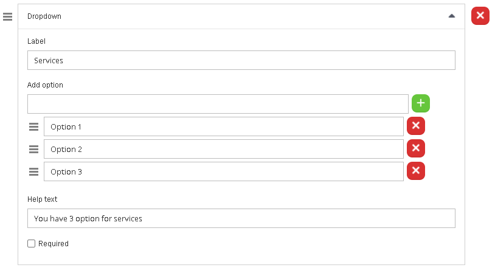Click the green add option plus button
The height and width of the screenshot is (273, 495).
tap(421, 103)
